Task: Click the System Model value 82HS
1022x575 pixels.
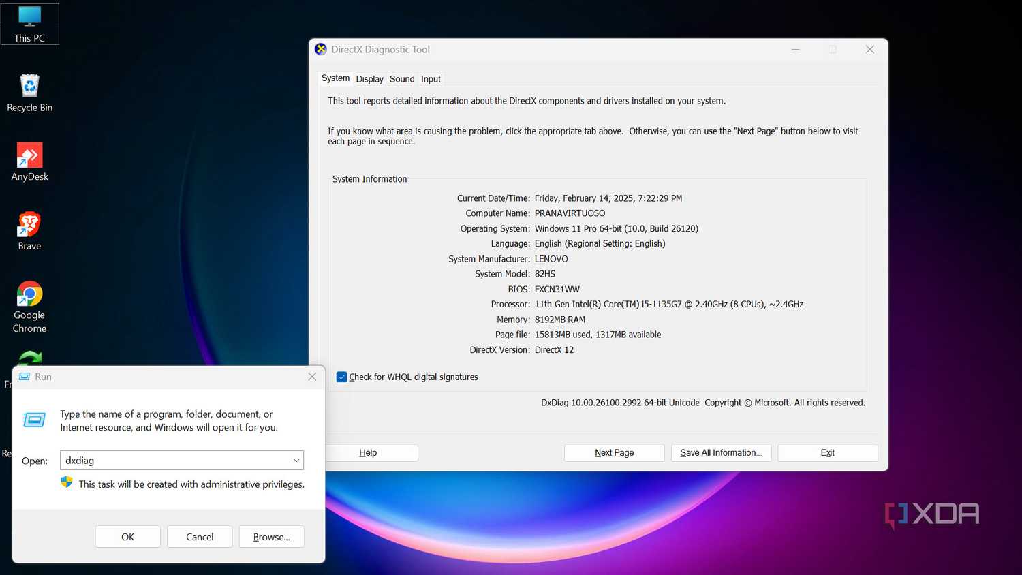Action: [545, 274]
